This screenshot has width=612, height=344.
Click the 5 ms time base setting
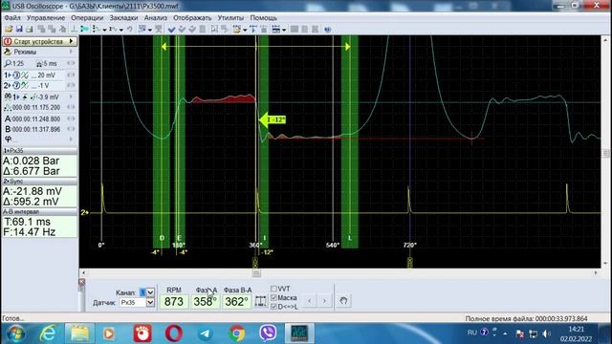(x=47, y=63)
